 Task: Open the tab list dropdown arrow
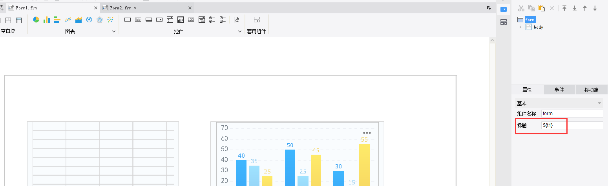click(x=489, y=8)
